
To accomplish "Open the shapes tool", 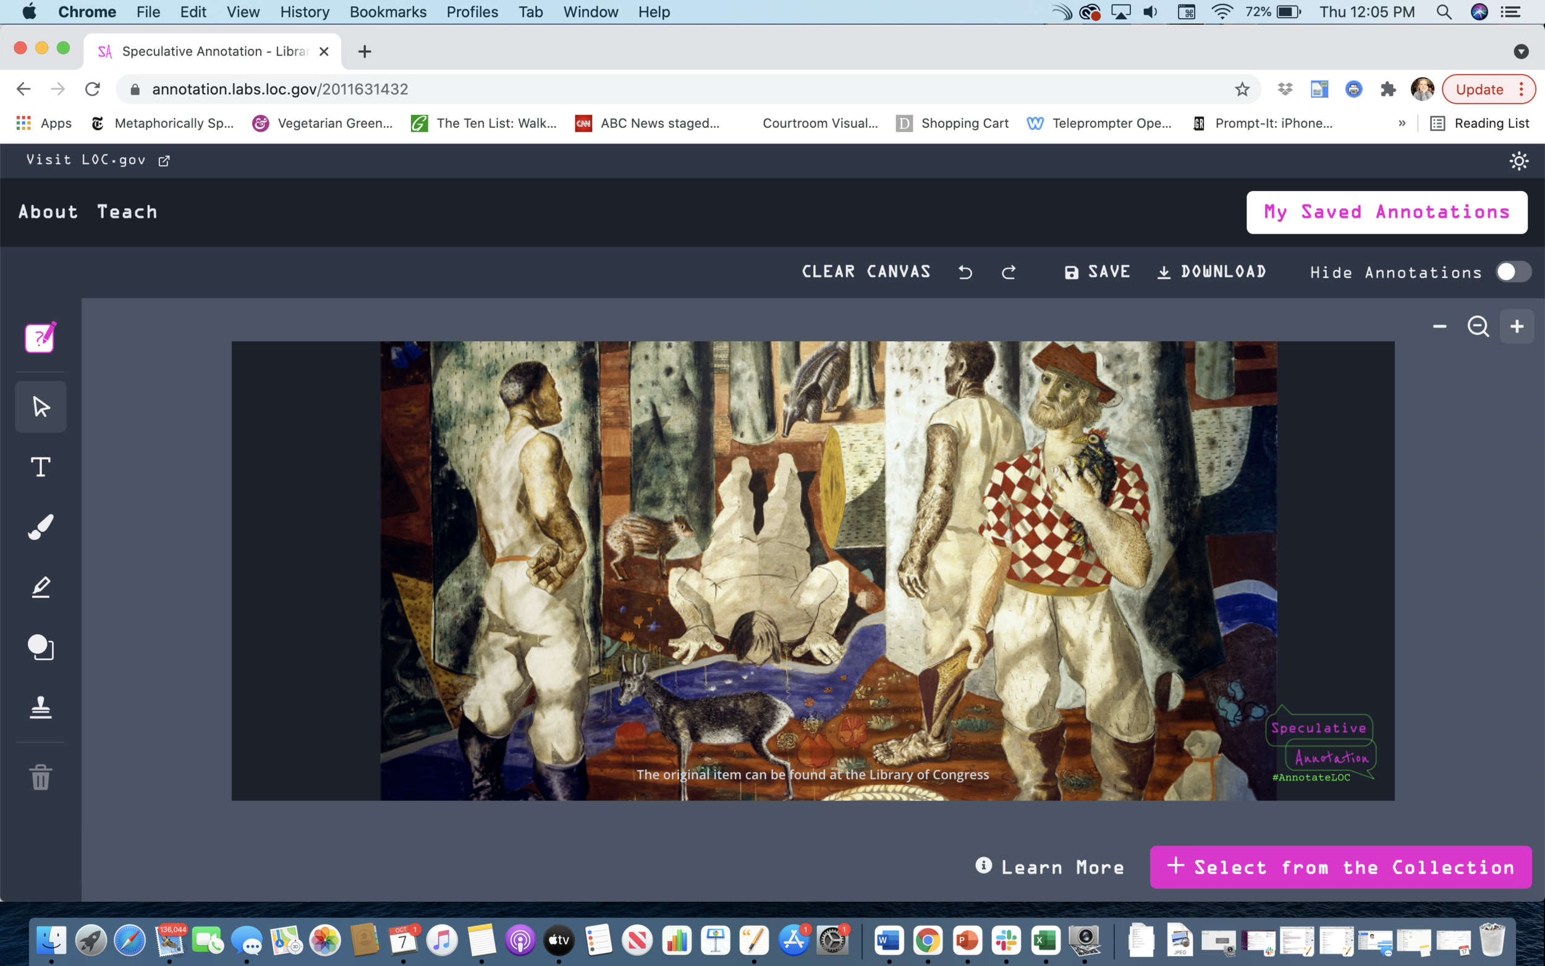I will pyautogui.click(x=41, y=647).
